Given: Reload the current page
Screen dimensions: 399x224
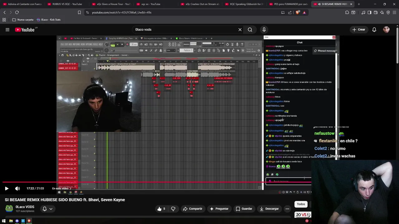Looking at the screenshot, I should tap(17, 12).
